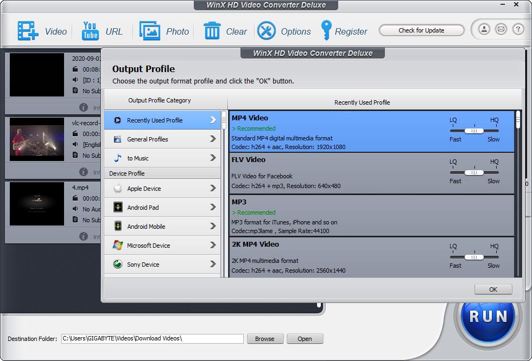Viewport: 532px width, 361px height.
Task: Click the General Profiles clapperboard icon
Action: point(117,139)
